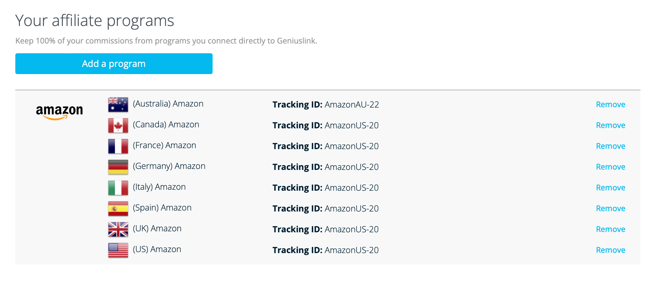Click the Canada flag icon
The width and height of the screenshot is (659, 282).
pos(118,125)
